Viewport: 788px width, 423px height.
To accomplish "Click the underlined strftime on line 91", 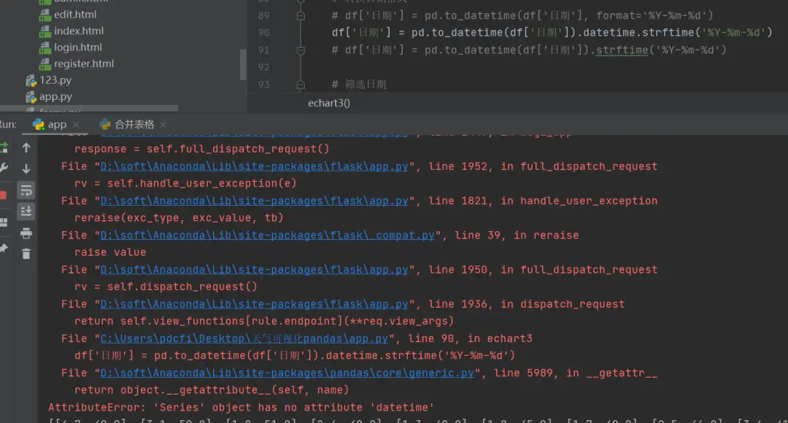I will 622,50.
